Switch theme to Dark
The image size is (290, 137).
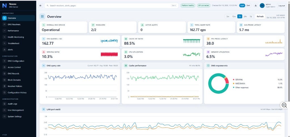point(248,6)
